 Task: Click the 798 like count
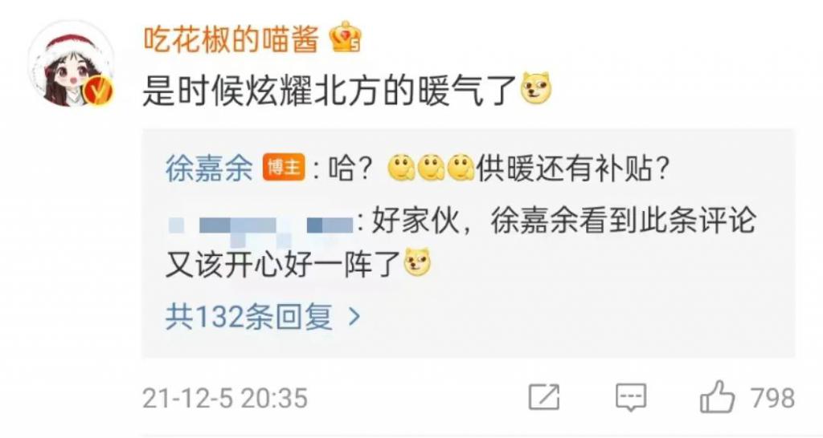772,398
